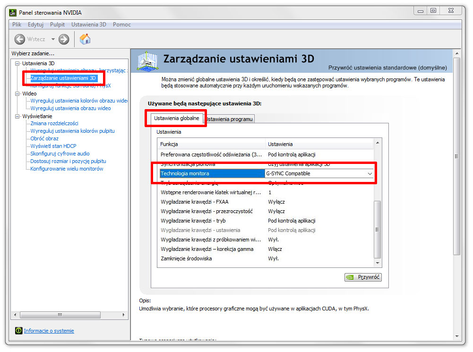The width and height of the screenshot is (473, 352).
Task: Open Zmiana rozdzielczości
Action: 54,123
